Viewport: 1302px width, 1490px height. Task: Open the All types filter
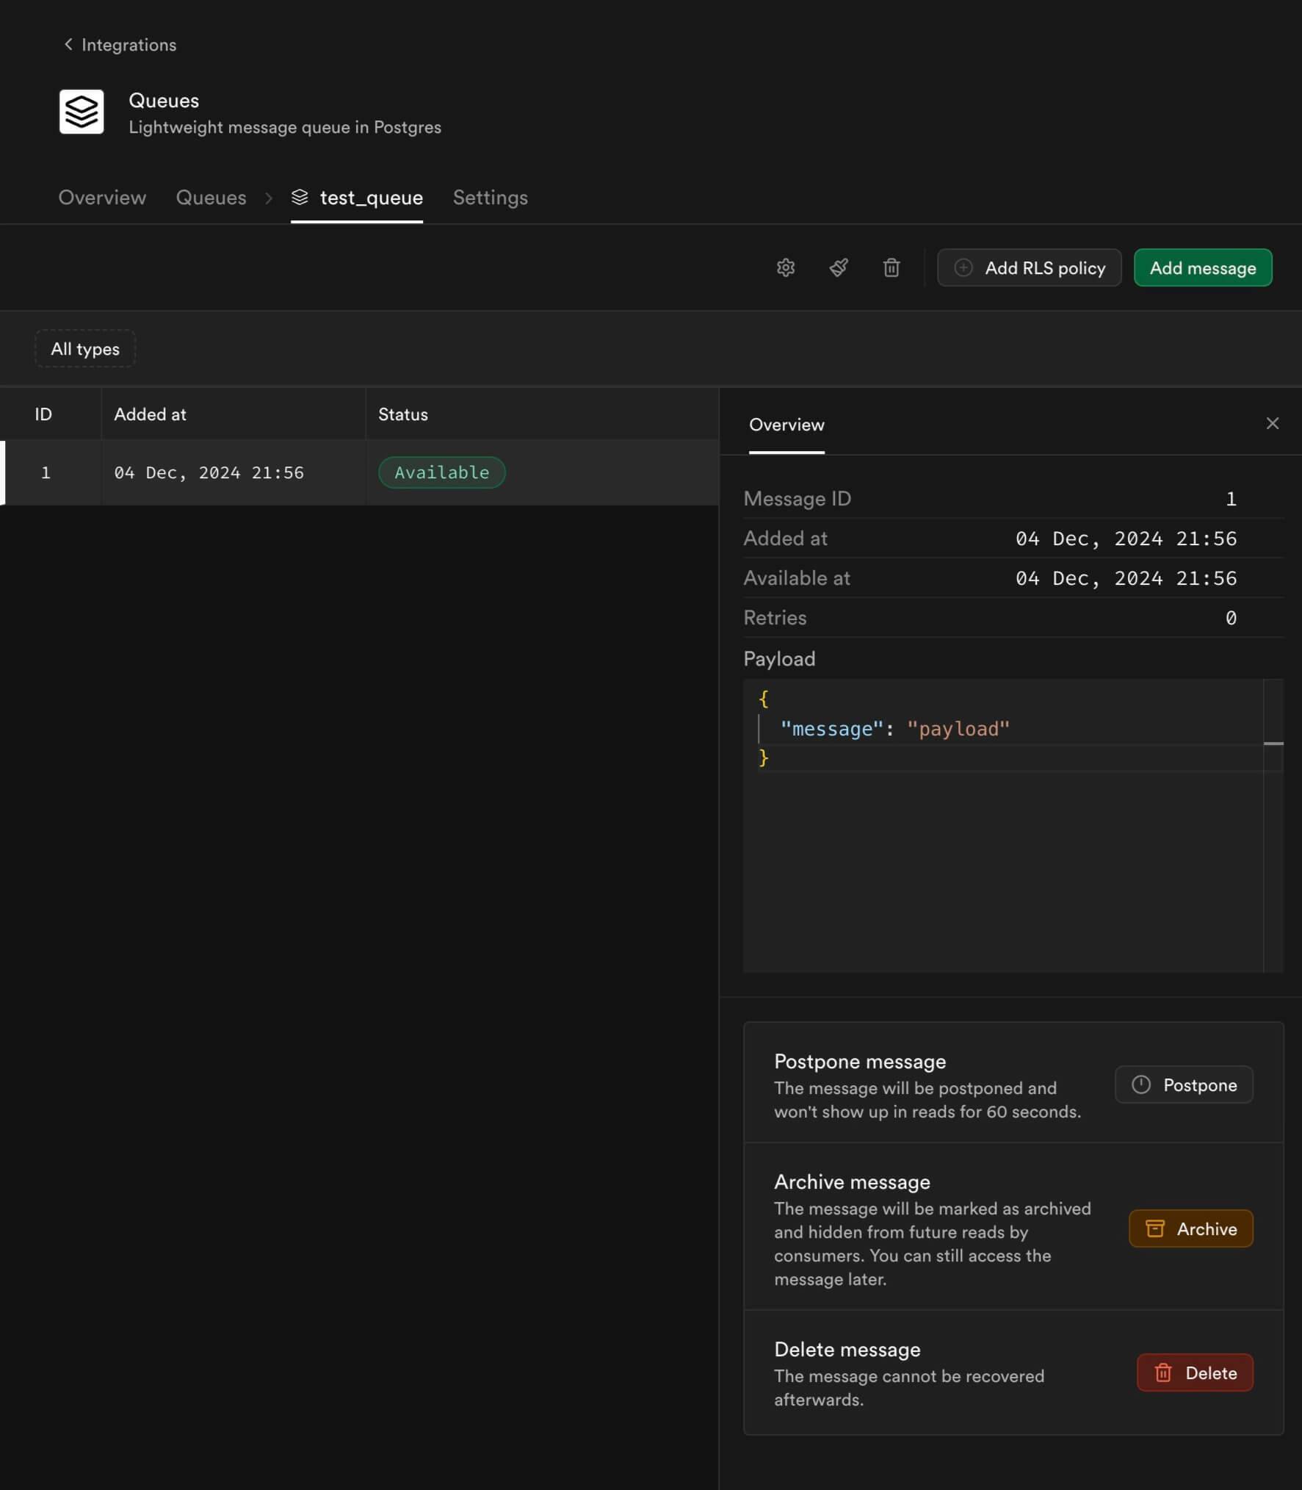[x=85, y=349]
